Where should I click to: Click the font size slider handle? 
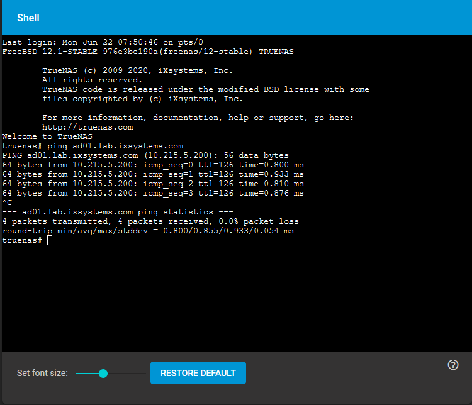pos(103,374)
